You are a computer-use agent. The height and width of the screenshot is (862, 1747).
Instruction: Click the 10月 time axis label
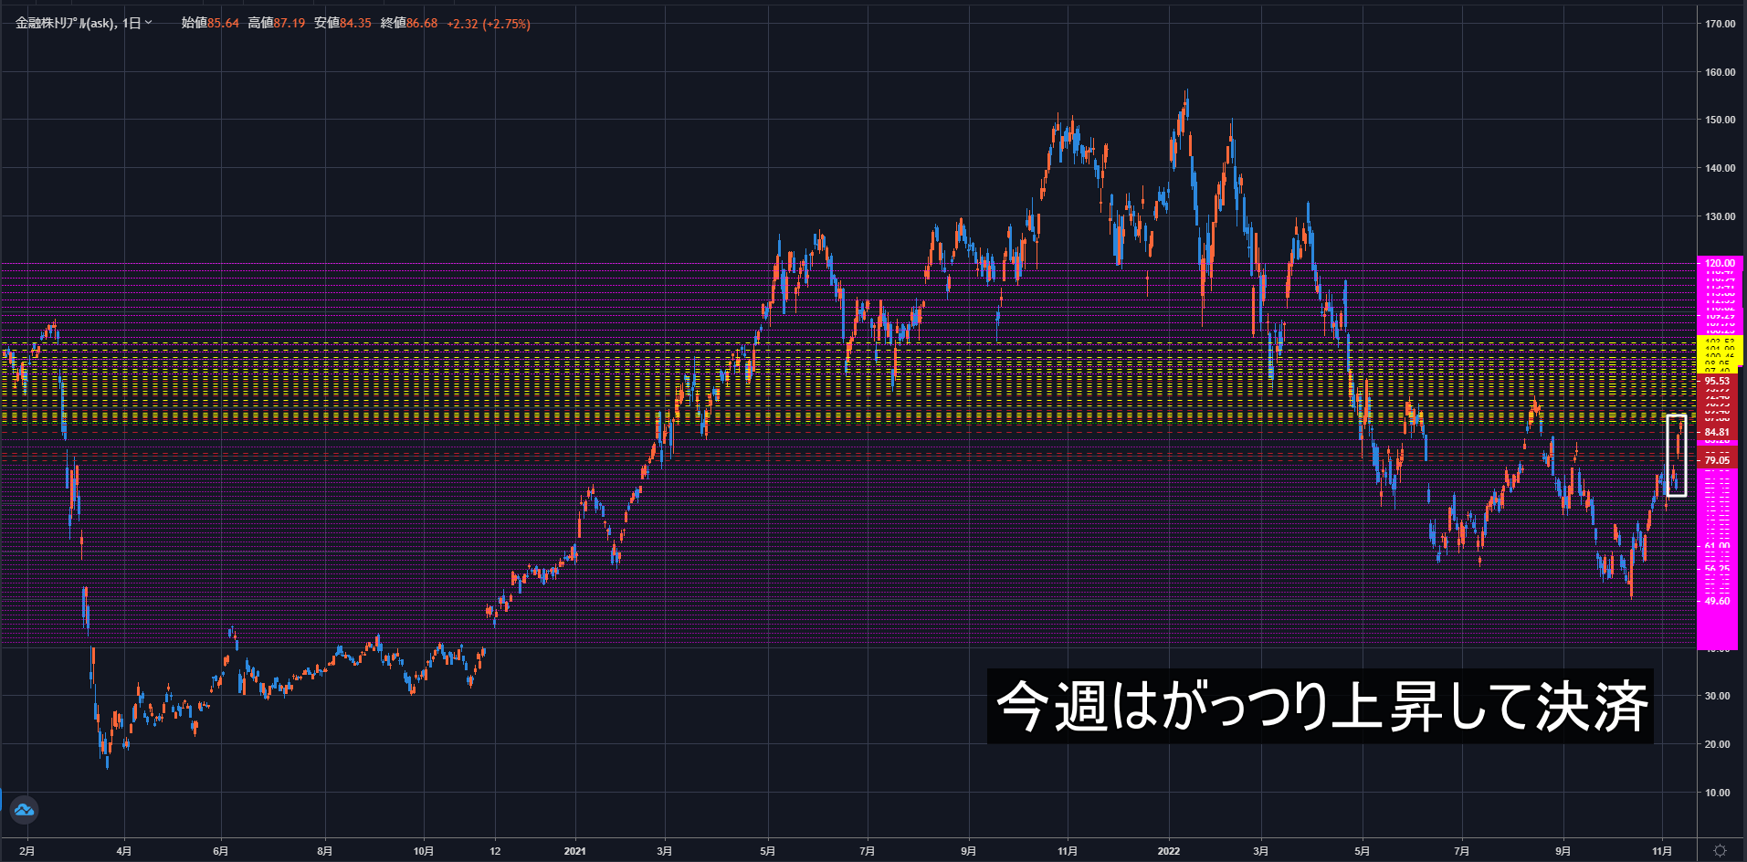tap(424, 851)
